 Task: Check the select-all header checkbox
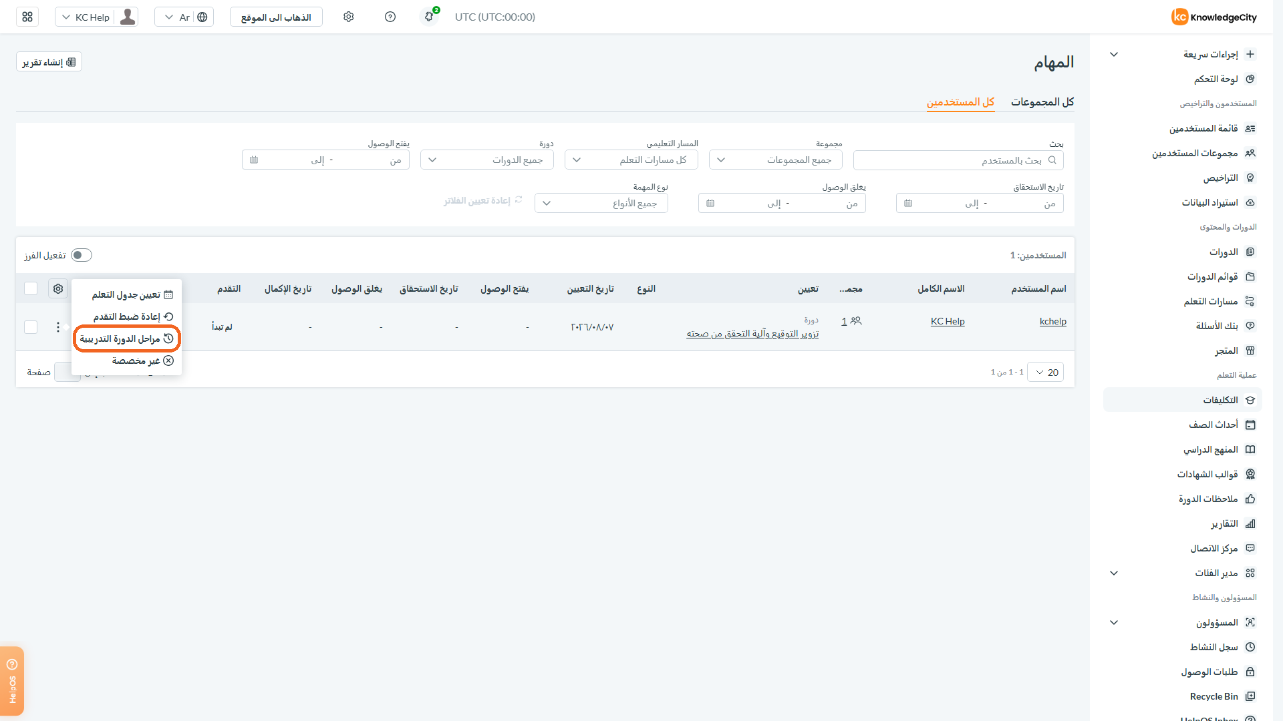click(31, 288)
